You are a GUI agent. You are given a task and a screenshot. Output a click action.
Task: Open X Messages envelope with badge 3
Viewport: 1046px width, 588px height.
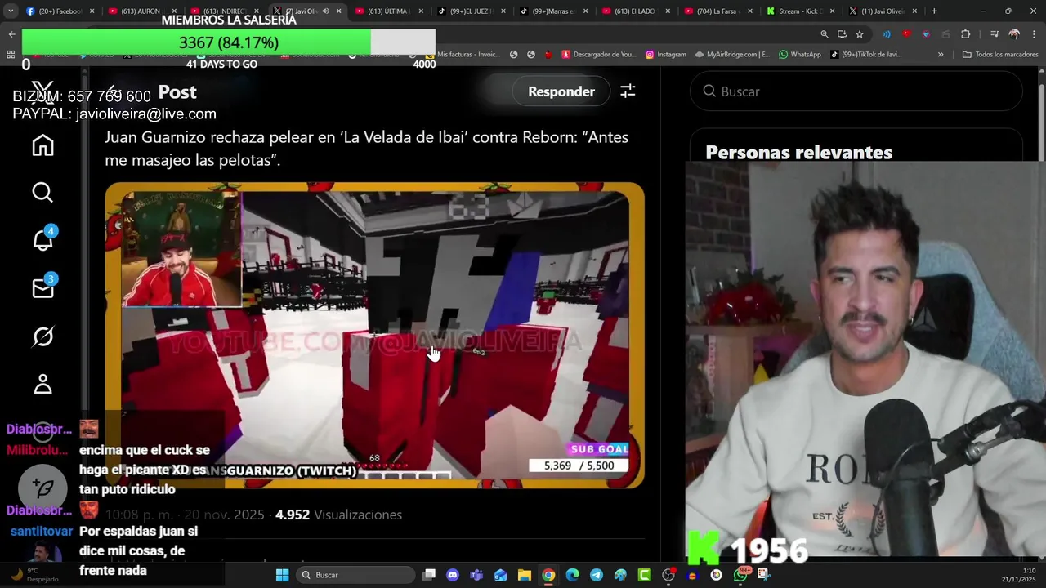point(42,287)
